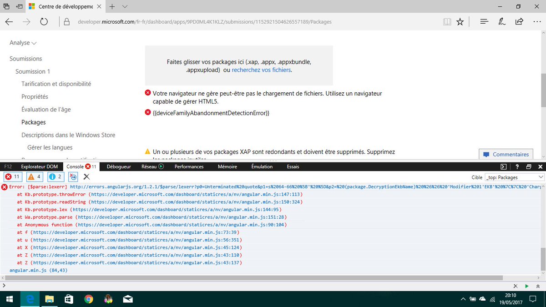Viewport: 546px width, 307px height.
Task: Open Edge's More (…) menu
Action: pyautogui.click(x=536, y=22)
